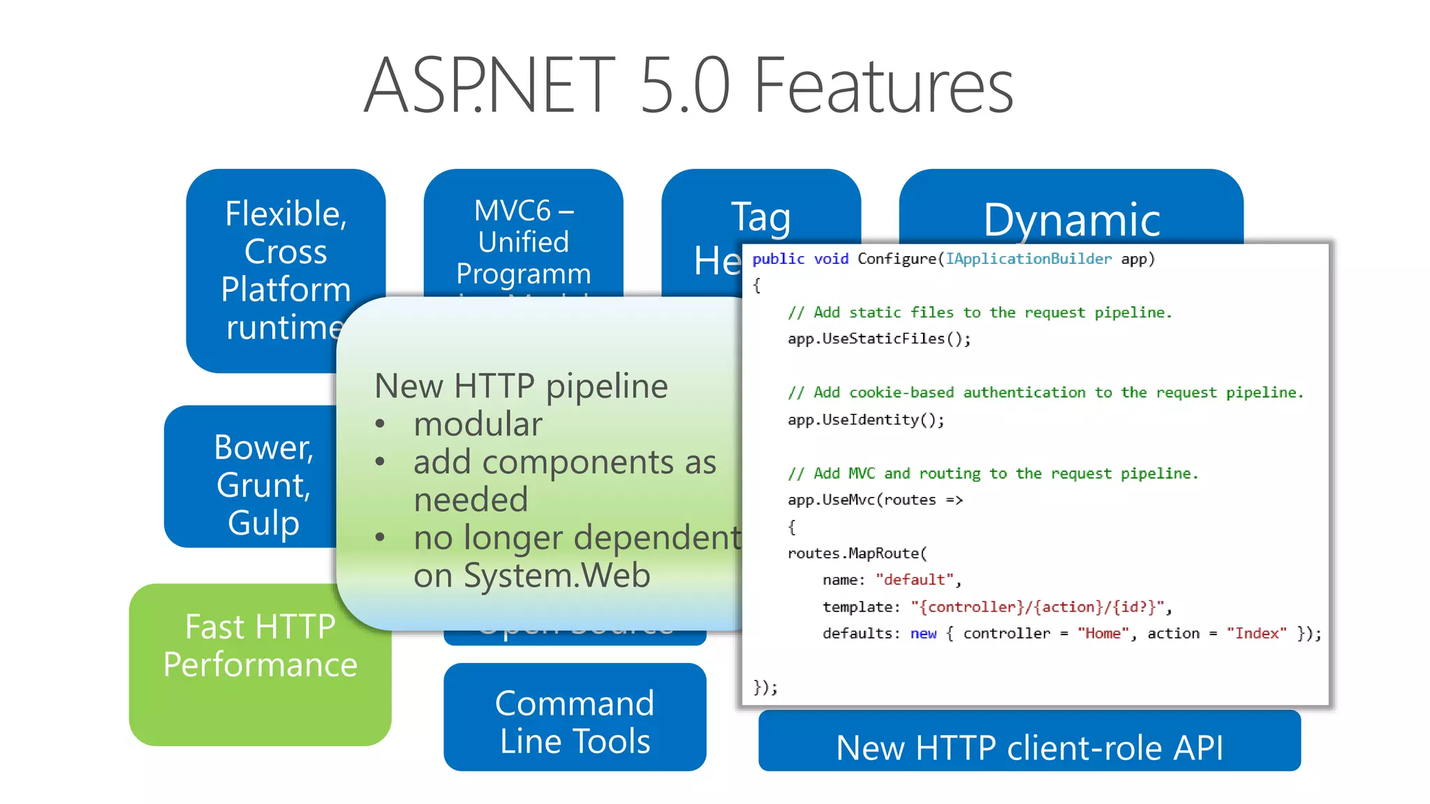
Task: Click the app.UseStaticFiles() code line
Action: click(878, 339)
